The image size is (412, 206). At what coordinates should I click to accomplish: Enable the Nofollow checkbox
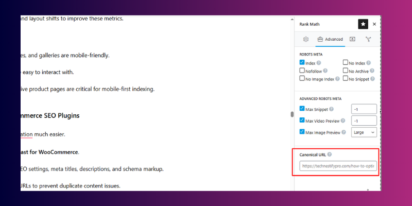[302, 71]
